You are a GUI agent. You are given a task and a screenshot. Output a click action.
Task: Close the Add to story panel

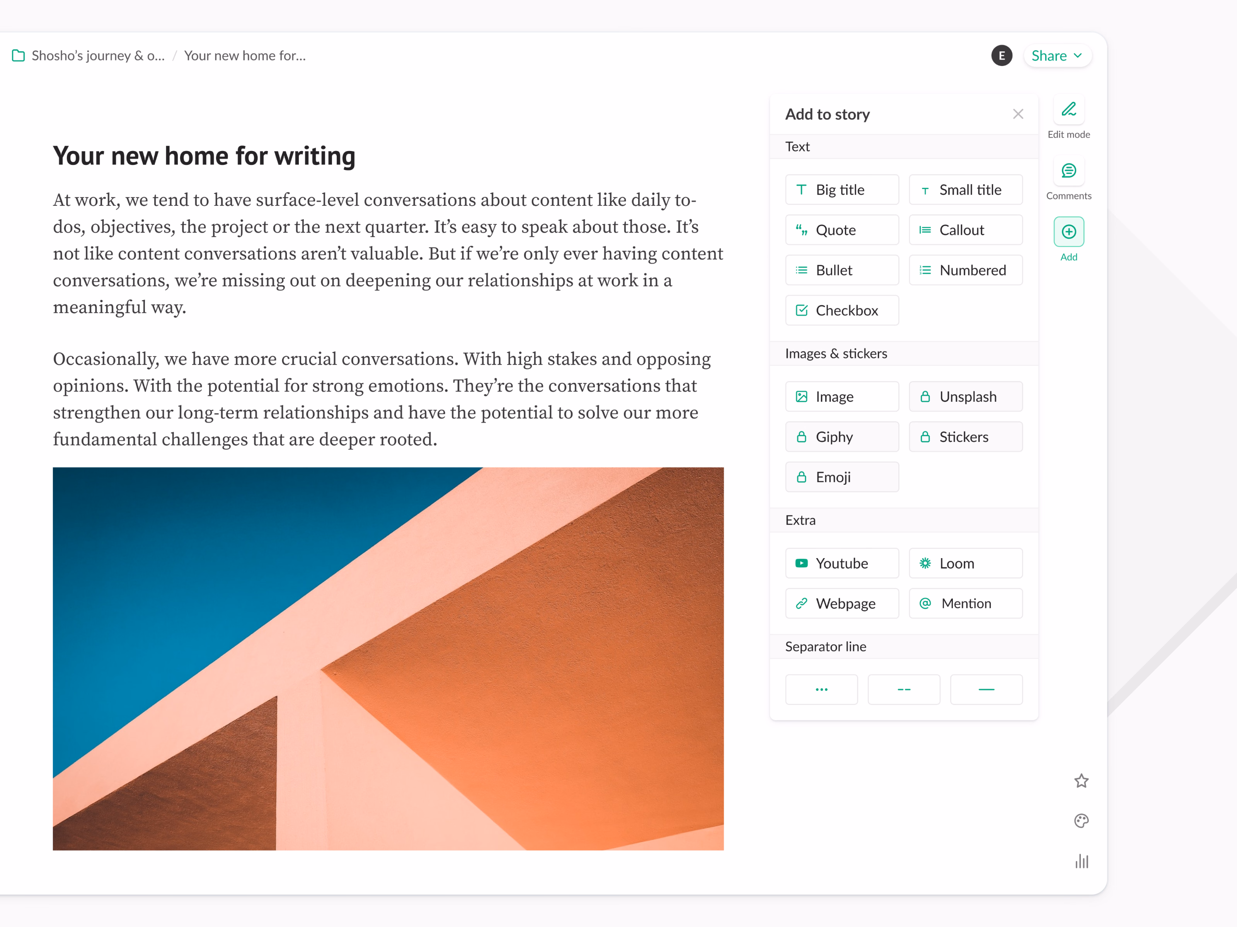1018,114
